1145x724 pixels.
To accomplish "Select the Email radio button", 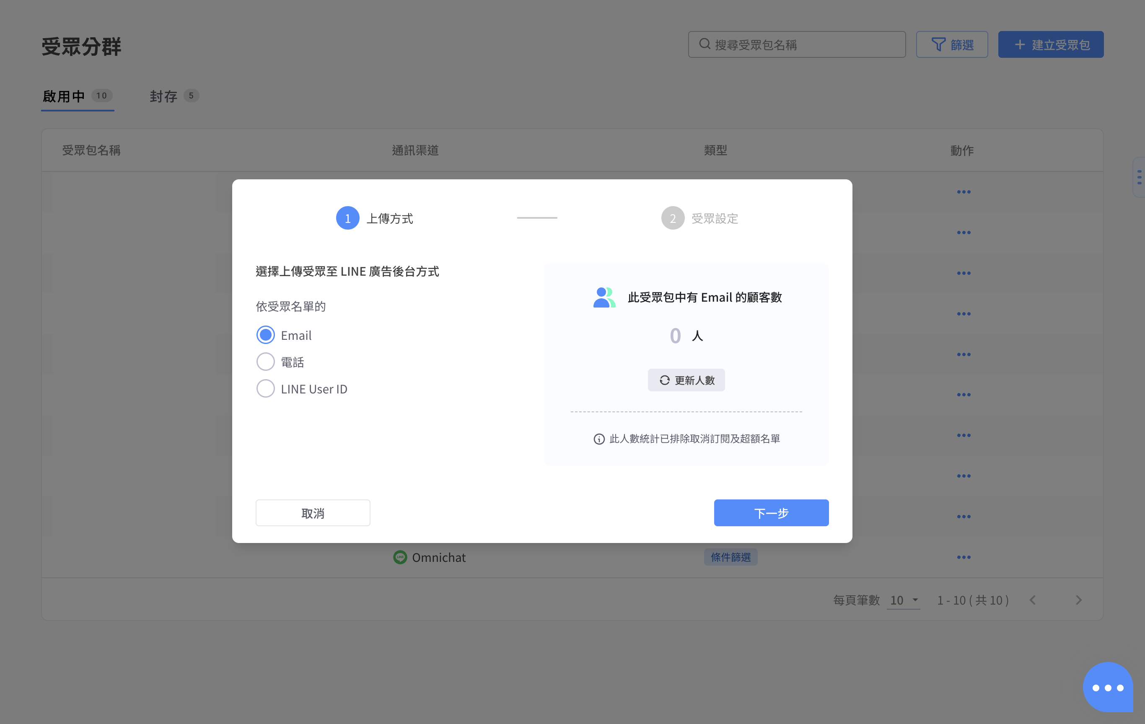I will point(265,335).
